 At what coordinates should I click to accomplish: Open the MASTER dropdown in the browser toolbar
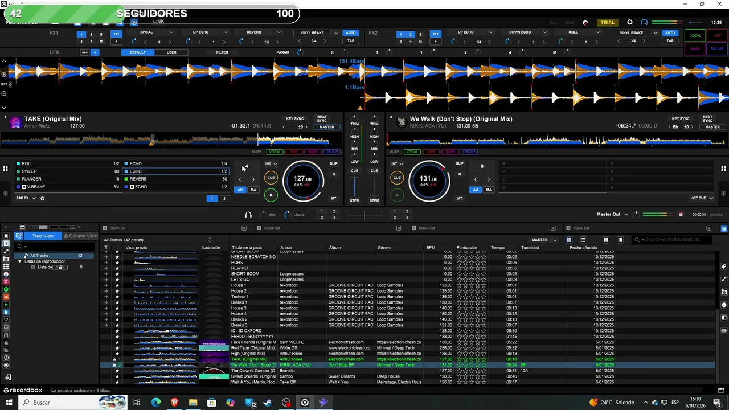point(543,240)
